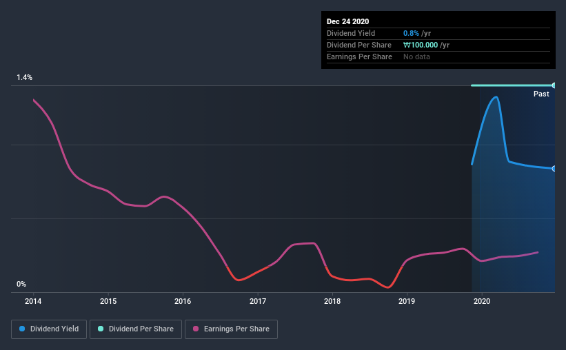Click the Past label on chart
Viewport: 566px width, 350px height.
(541, 94)
